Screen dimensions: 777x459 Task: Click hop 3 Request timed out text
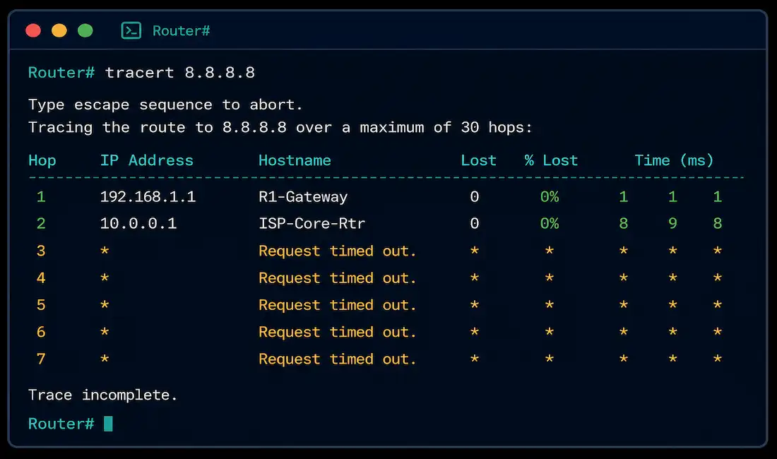338,251
